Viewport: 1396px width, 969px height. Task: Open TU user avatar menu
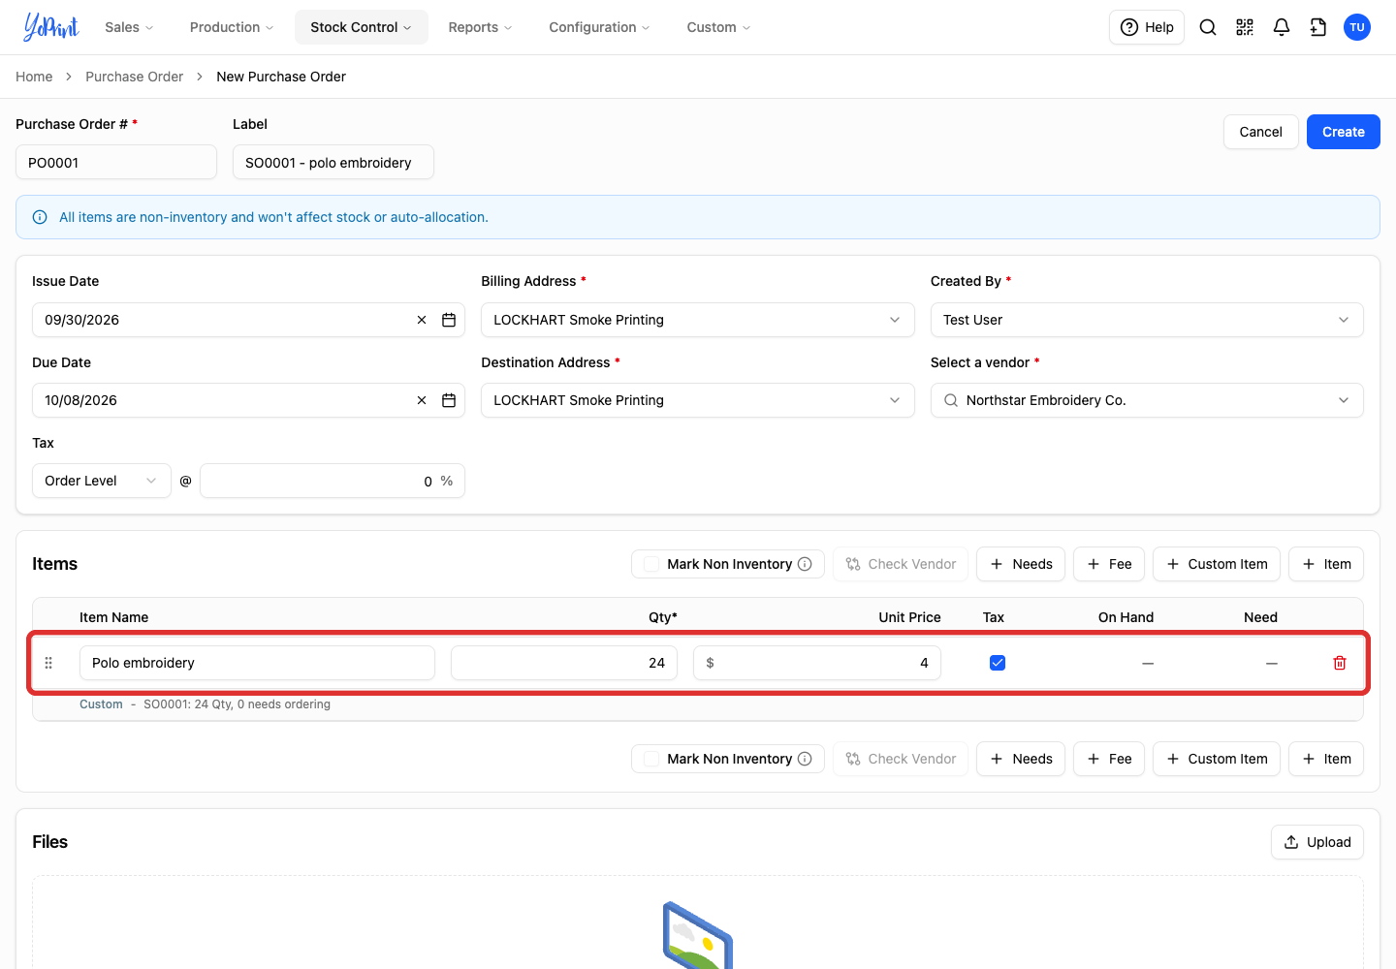(x=1357, y=27)
